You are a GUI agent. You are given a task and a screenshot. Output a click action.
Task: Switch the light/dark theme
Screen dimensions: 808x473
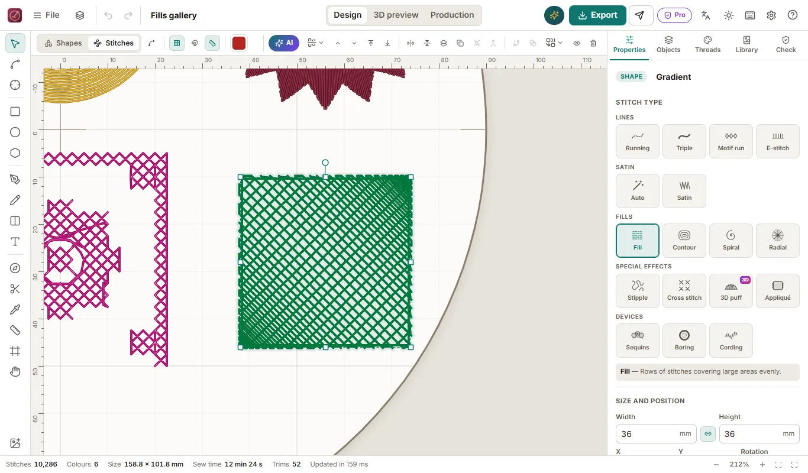click(x=729, y=15)
